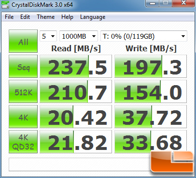This screenshot has width=196, height=178.
Task: Select the 512K write result 154.0
Action: 151,91
